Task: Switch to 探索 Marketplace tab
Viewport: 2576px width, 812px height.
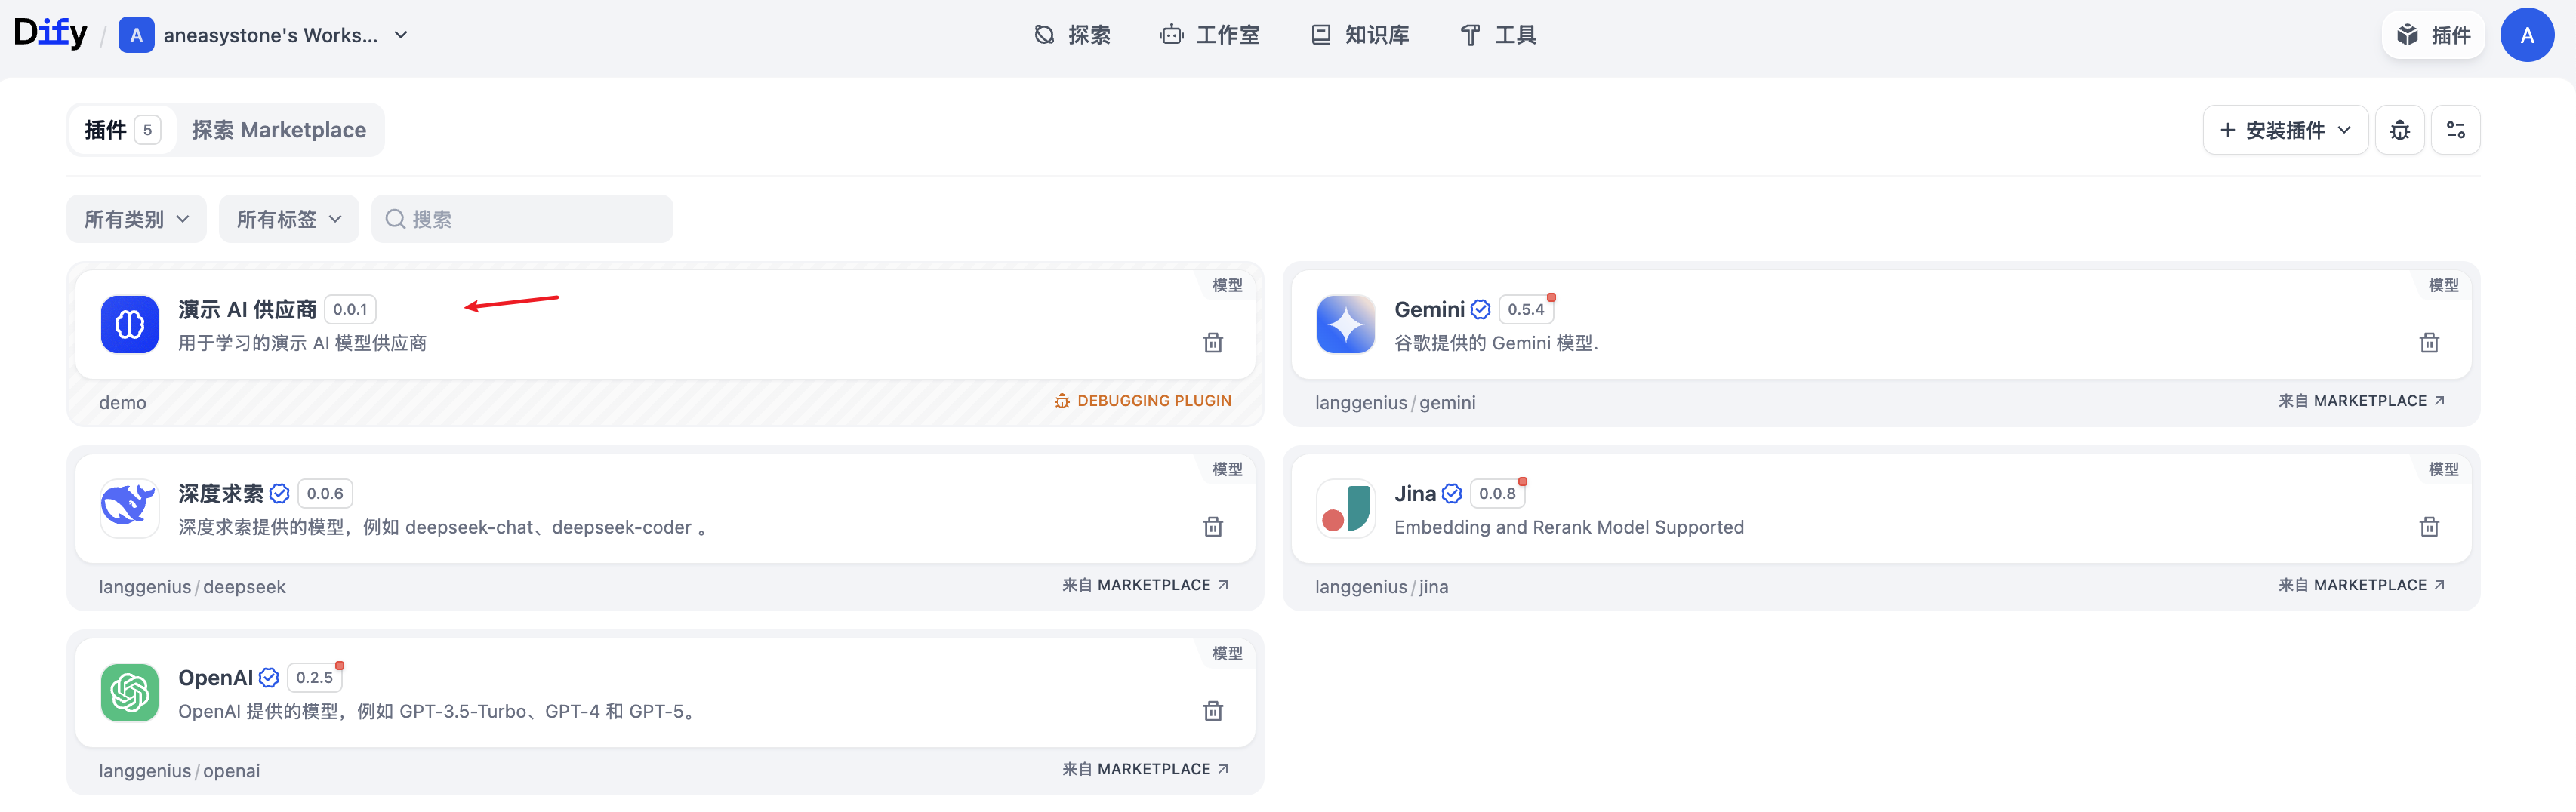Action: coord(279,130)
